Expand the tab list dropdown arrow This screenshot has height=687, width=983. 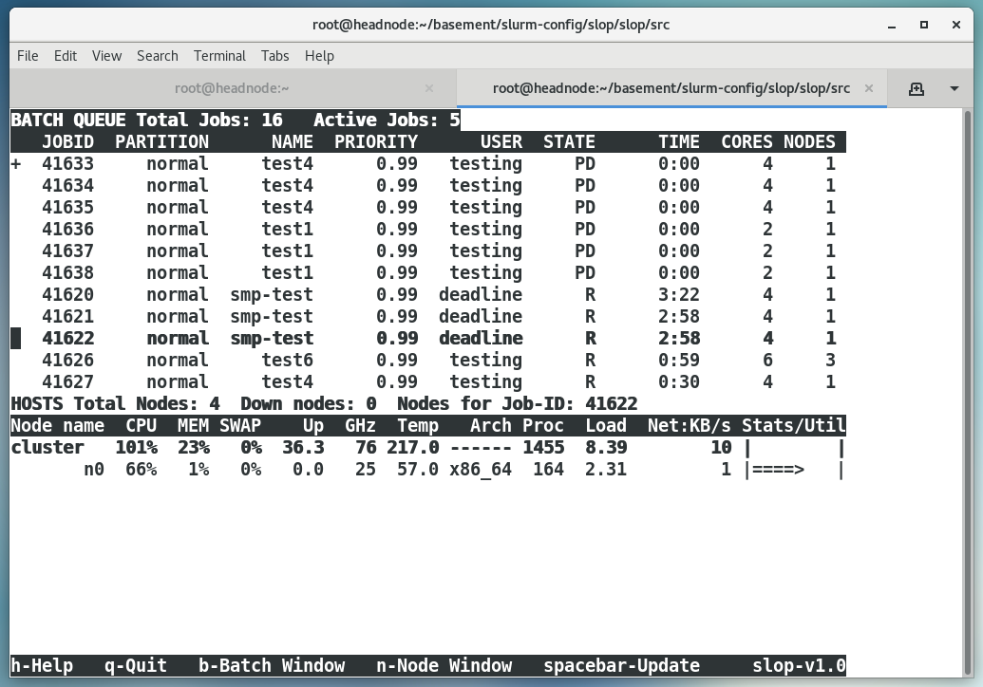coord(955,89)
